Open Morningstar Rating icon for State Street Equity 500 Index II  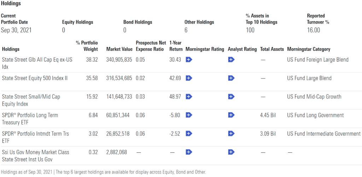(189, 78)
